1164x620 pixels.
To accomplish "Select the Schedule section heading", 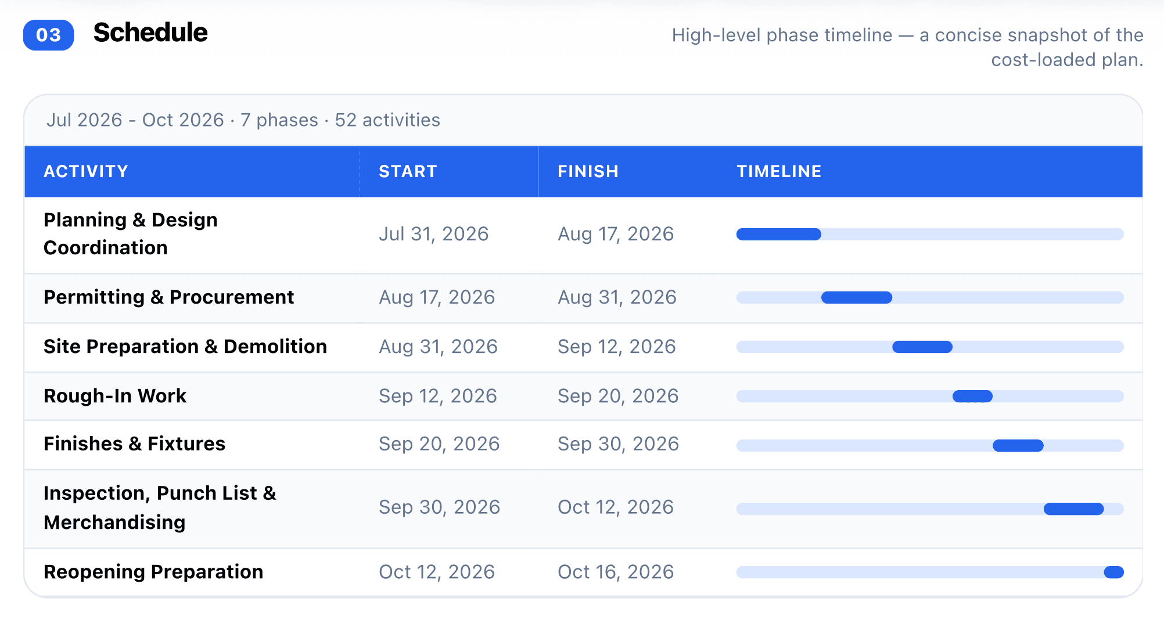I will [150, 33].
